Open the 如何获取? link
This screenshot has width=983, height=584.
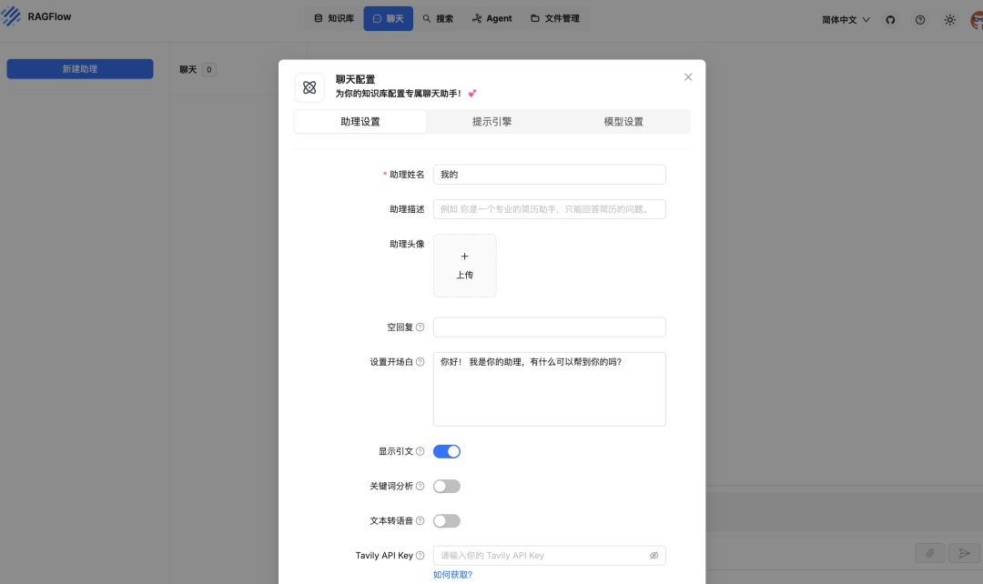click(x=451, y=574)
